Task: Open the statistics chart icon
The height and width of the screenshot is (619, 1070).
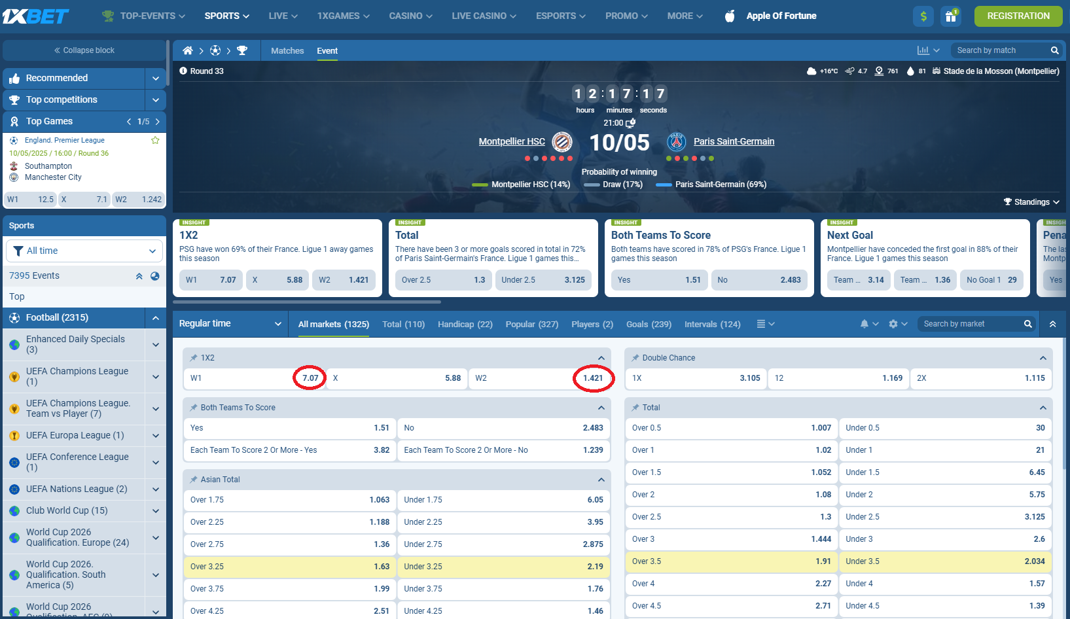Action: point(923,50)
